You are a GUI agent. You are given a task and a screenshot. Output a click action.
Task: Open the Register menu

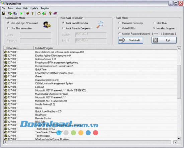tap(45, 8)
